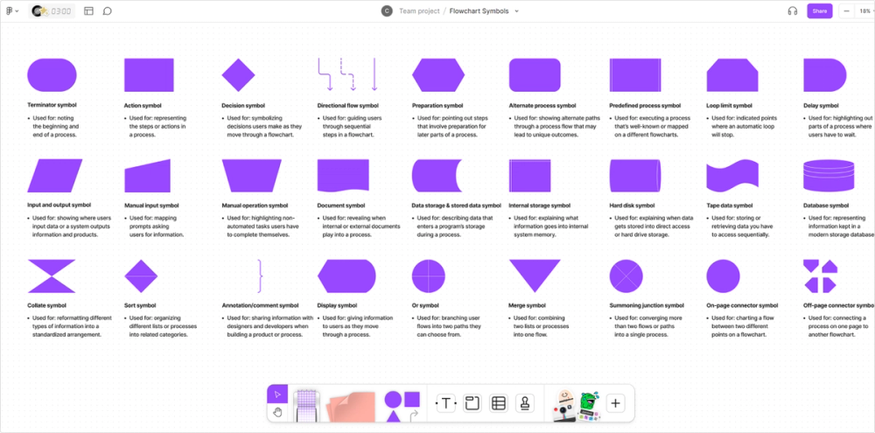Click the plus more-tools button

[x=615, y=403]
